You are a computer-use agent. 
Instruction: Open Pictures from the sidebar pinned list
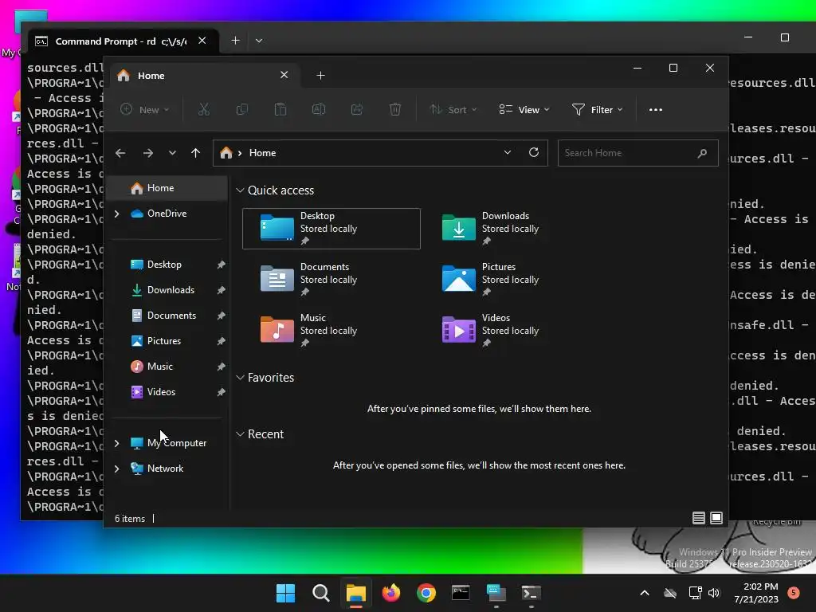[x=164, y=341]
